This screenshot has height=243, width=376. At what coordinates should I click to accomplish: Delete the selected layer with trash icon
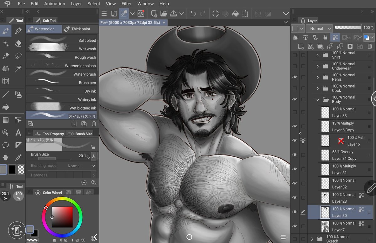tap(370, 46)
